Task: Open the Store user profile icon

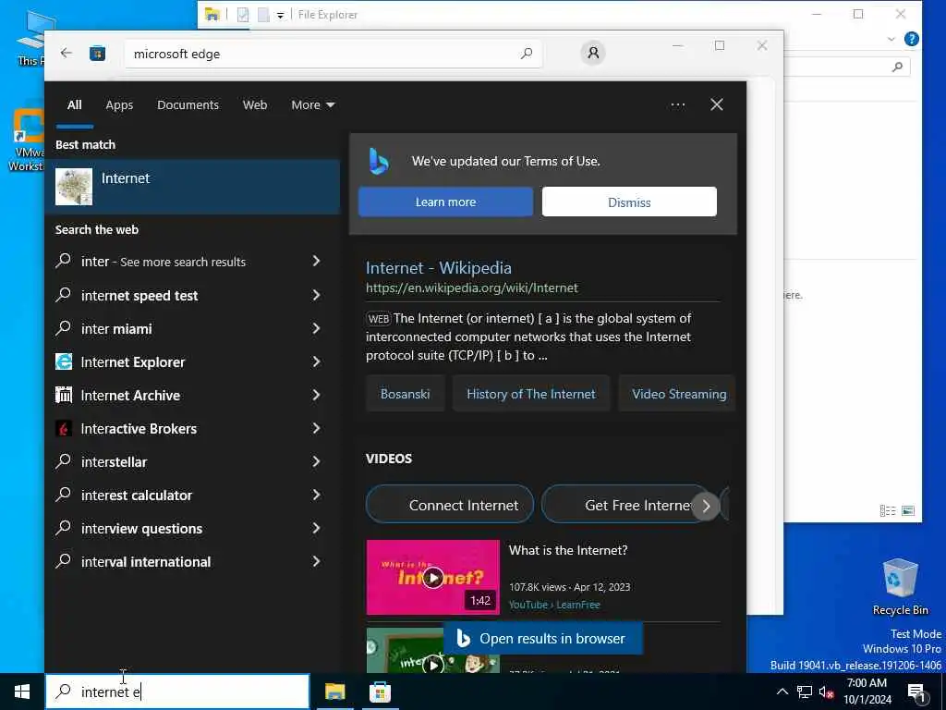Action: (593, 53)
